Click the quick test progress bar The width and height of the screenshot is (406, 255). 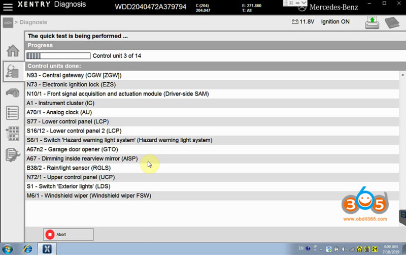click(x=58, y=56)
